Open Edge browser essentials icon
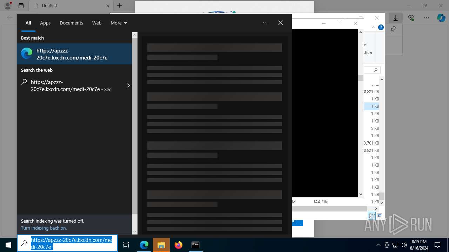Viewport: 449px width, 252px height. (x=411, y=18)
